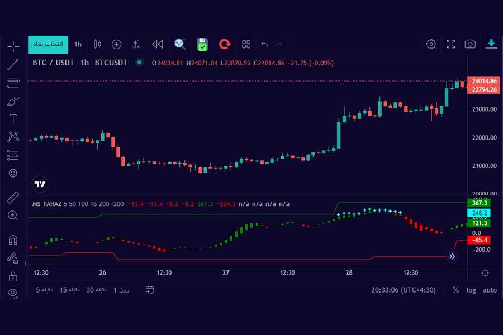The image size is (503, 335).
Task: Click the 28 date label on time axis
Action: (x=349, y=273)
